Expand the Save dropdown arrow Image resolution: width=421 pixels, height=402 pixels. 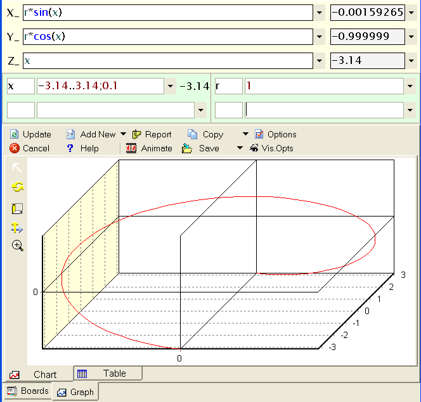[x=240, y=148]
